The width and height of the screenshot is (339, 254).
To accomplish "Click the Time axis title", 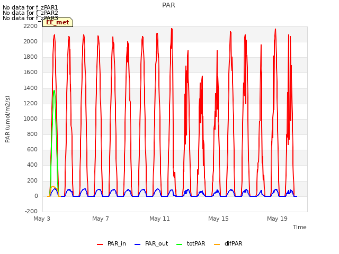I will [x=300, y=227].
